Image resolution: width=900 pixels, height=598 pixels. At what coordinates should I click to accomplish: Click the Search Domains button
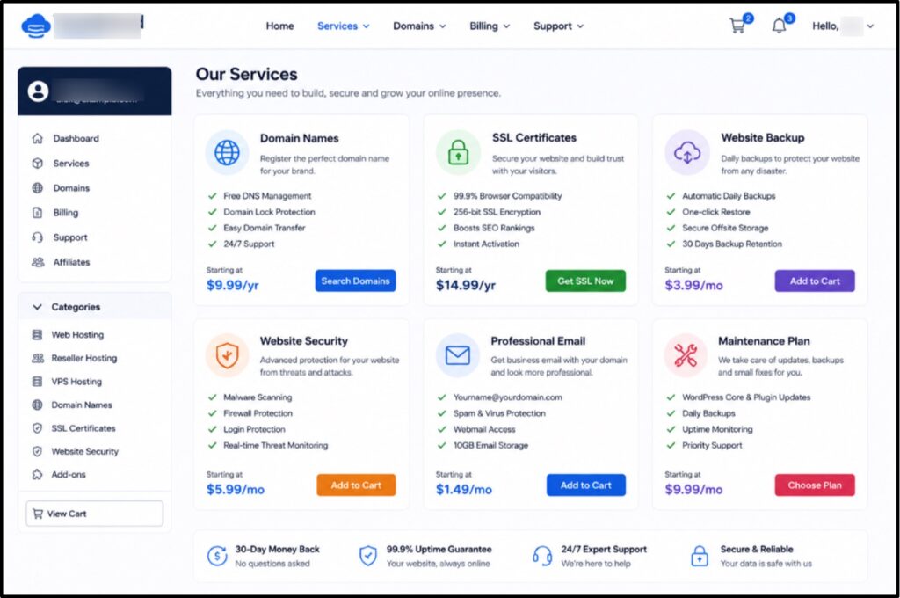point(355,281)
